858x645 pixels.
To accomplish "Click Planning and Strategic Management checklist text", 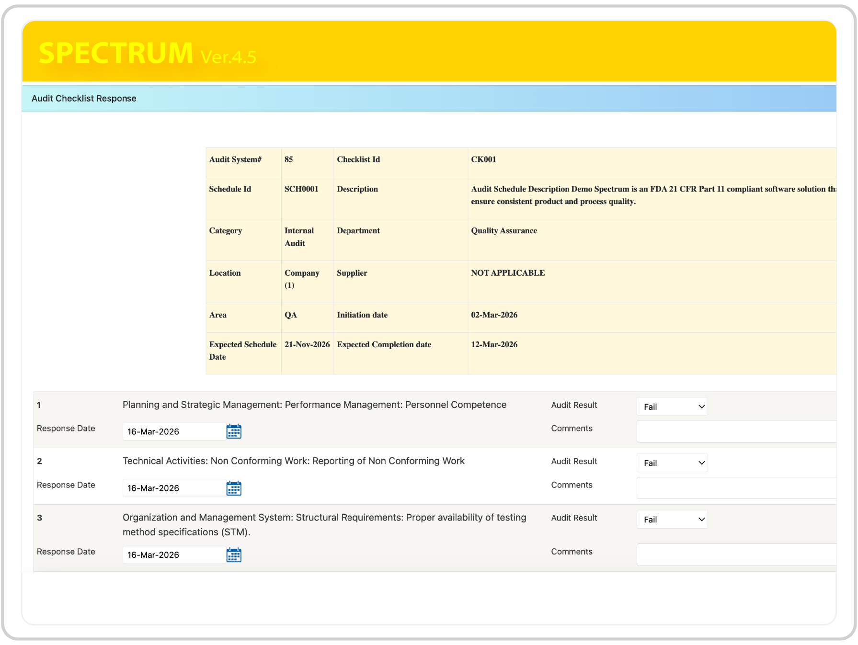I will pos(314,405).
